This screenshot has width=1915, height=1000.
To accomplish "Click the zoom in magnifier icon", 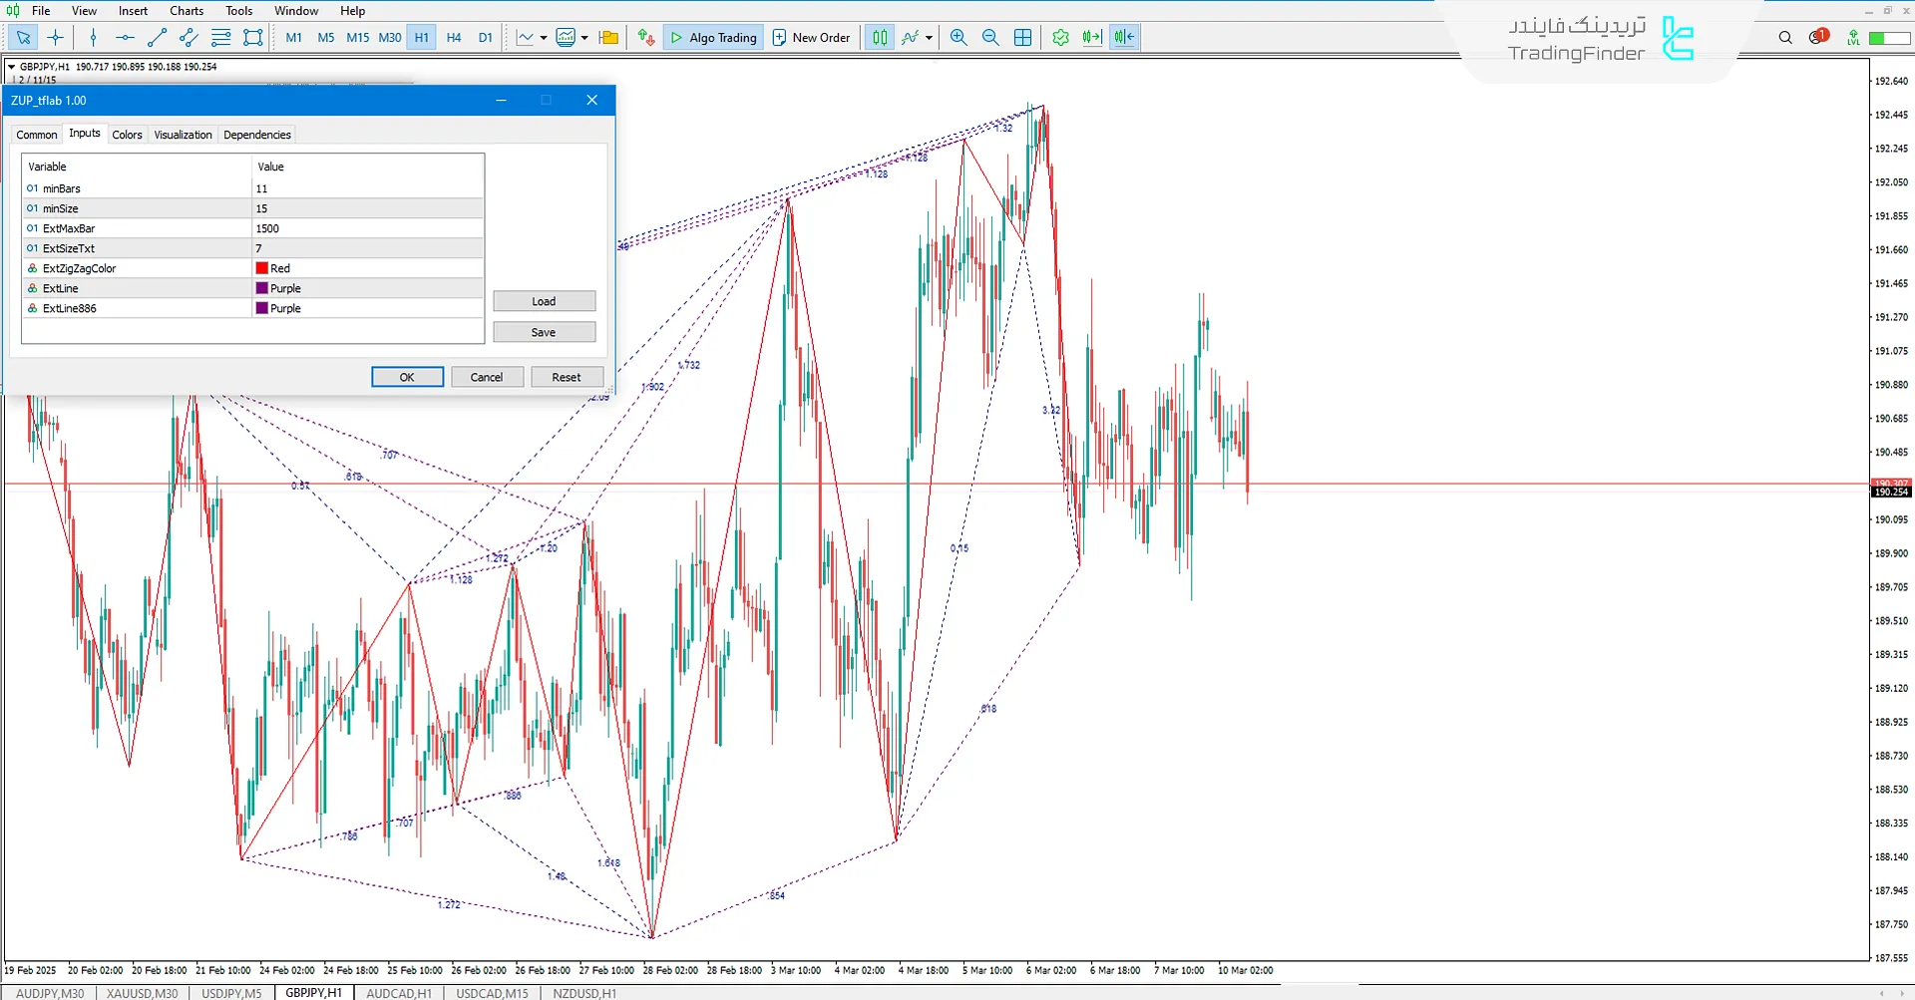I will point(958,38).
